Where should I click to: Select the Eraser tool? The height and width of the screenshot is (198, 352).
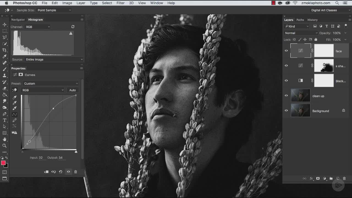click(x=5, y=88)
